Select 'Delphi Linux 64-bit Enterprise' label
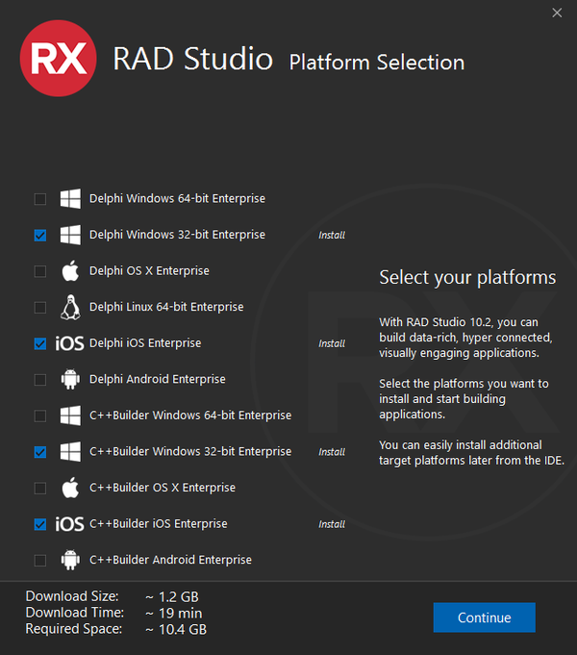The height and width of the screenshot is (655, 577). click(x=166, y=307)
